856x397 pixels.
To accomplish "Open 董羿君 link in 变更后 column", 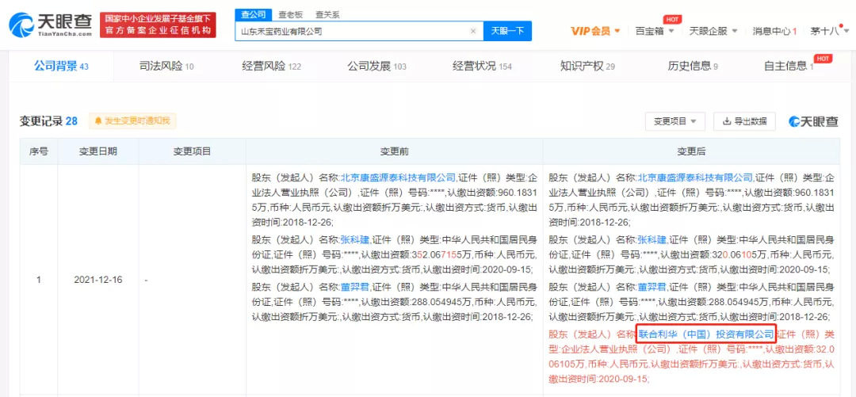I will (652, 287).
